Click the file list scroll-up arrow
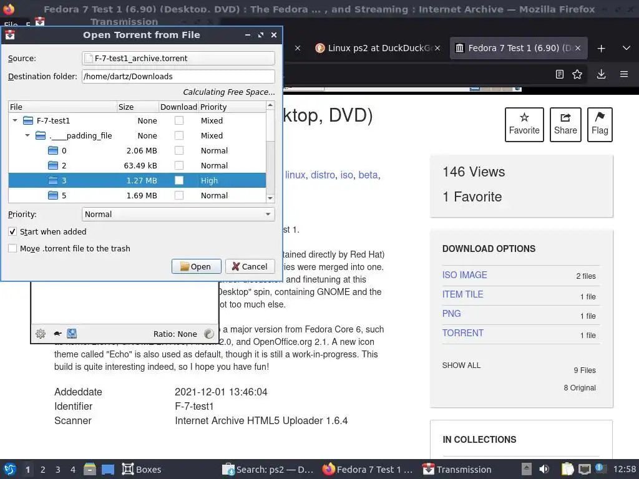This screenshot has width=639, height=479. (270, 105)
